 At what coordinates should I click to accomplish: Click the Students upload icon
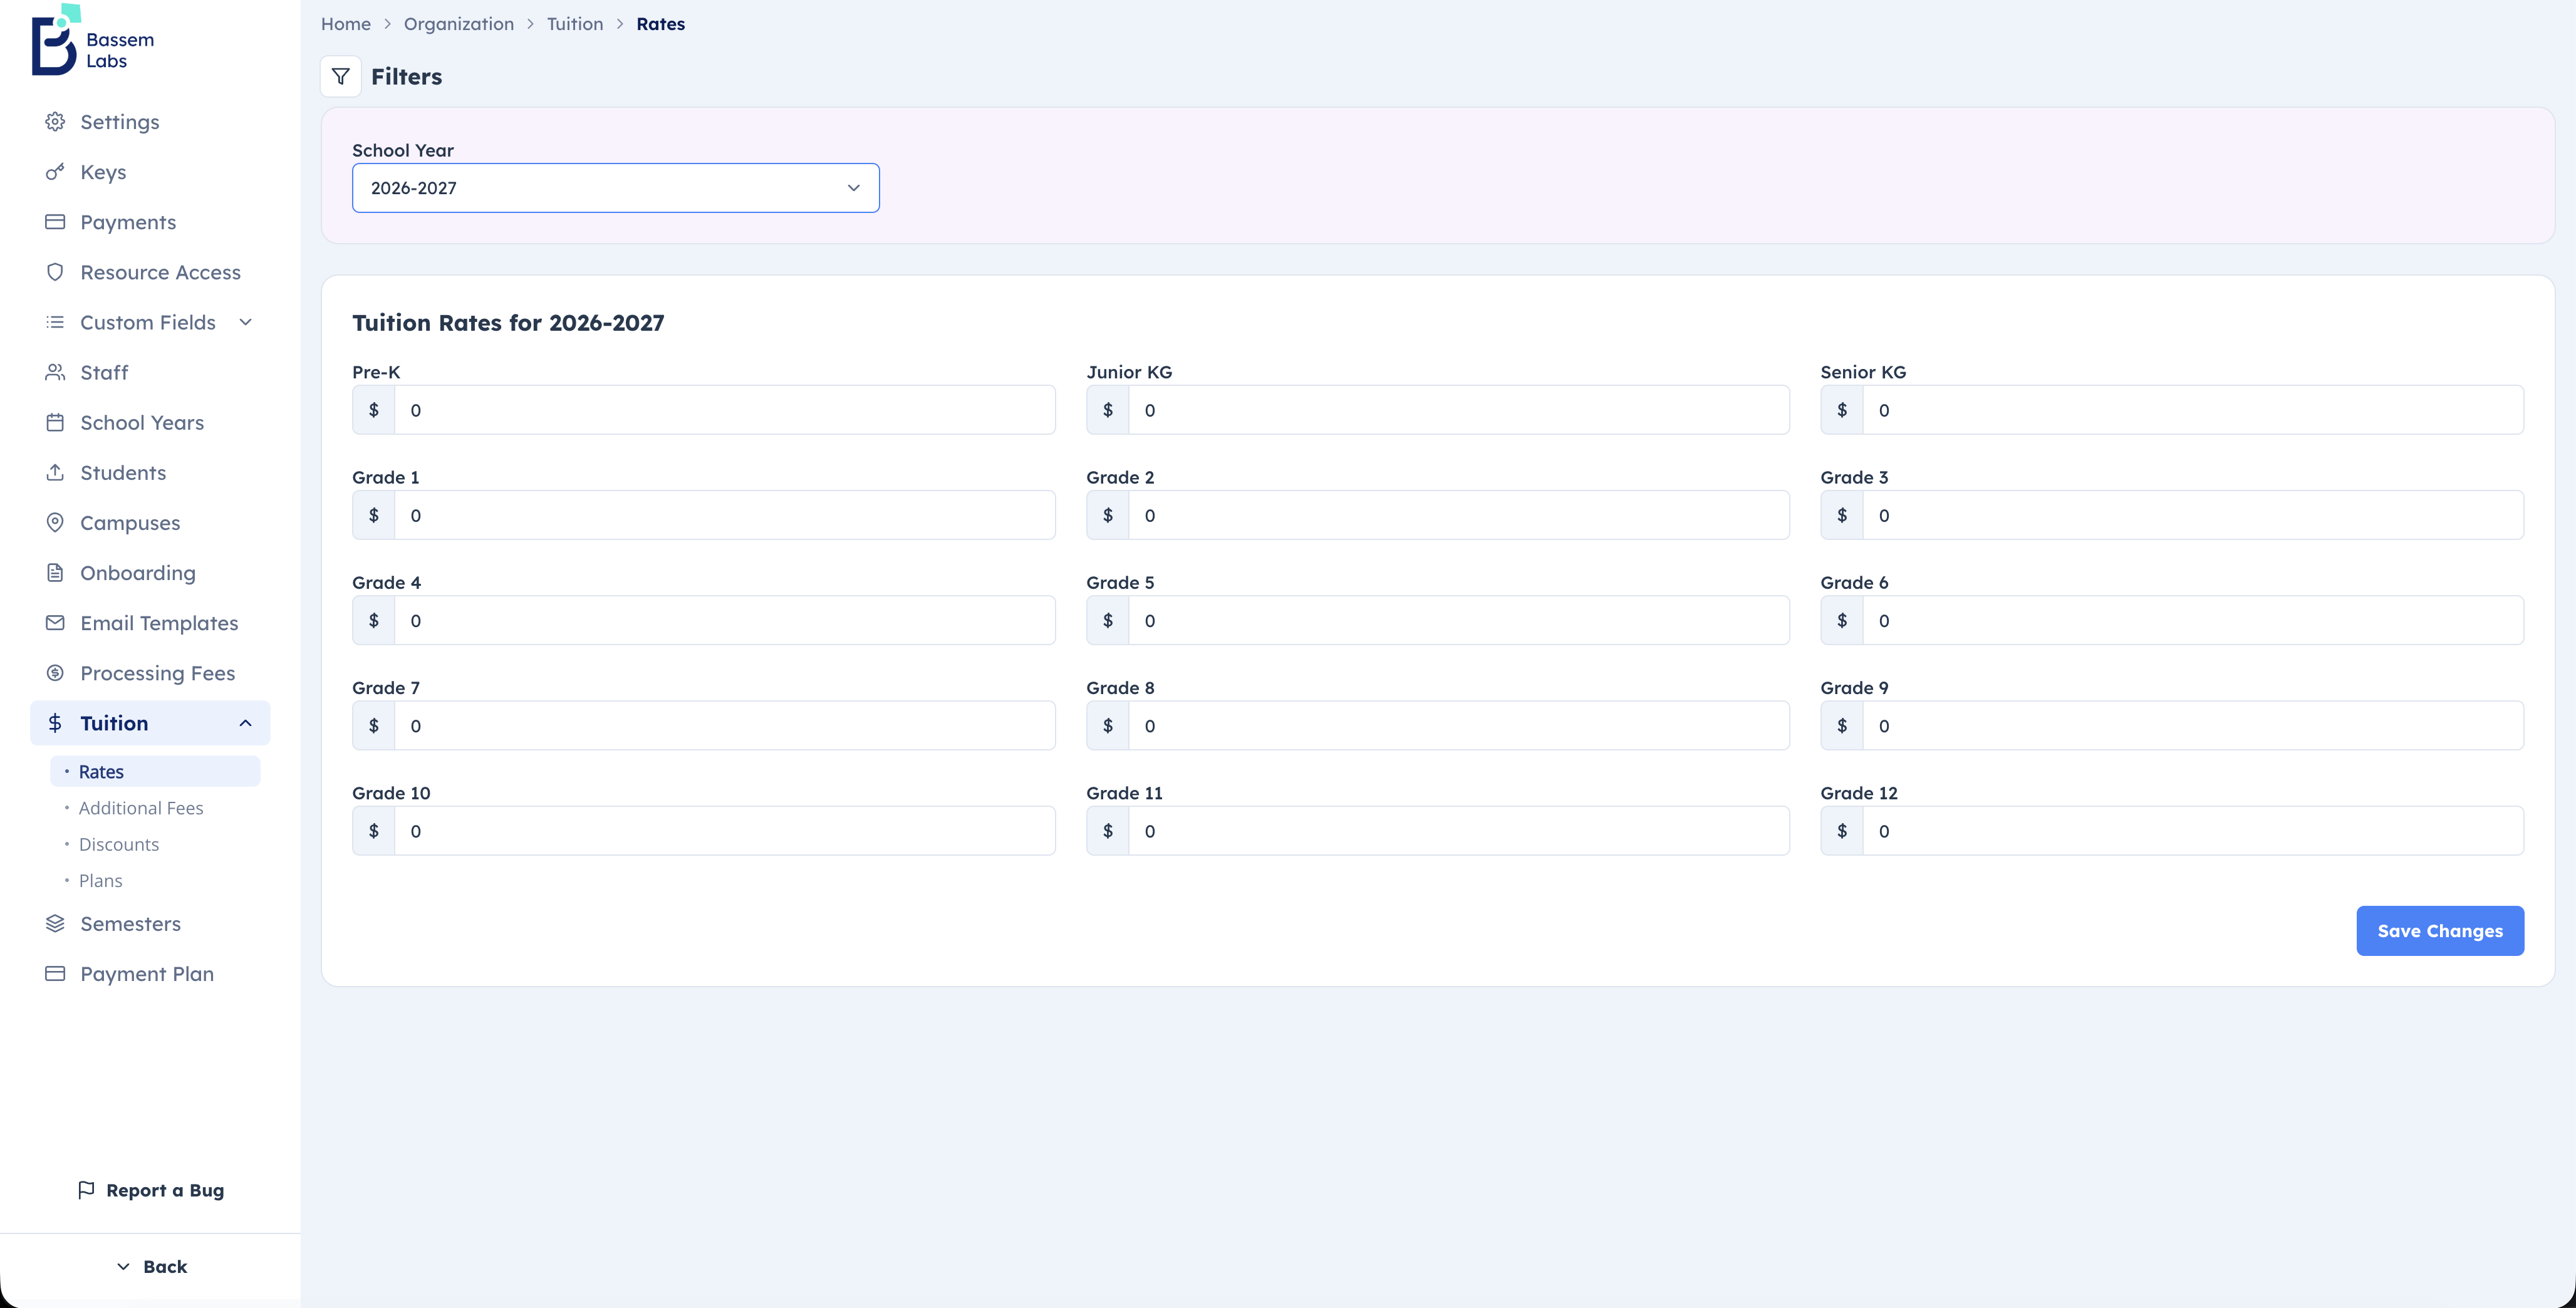(55, 472)
